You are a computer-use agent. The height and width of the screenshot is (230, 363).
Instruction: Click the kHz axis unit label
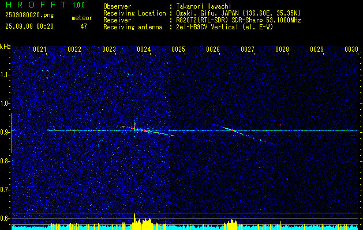(x=5, y=47)
